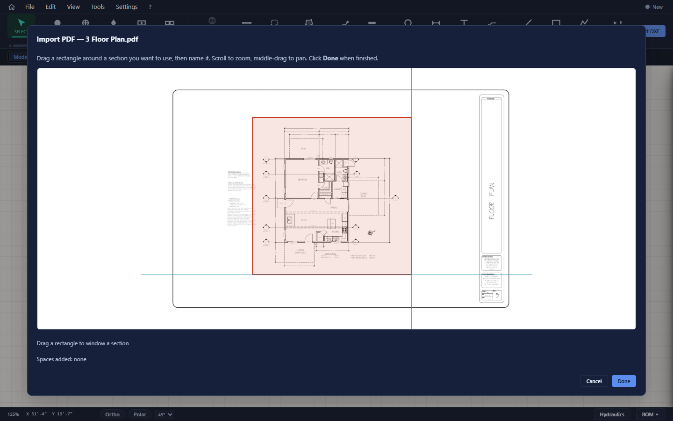Screen dimensions: 673x421
Task: Open the Settings menu
Action: [127, 7]
